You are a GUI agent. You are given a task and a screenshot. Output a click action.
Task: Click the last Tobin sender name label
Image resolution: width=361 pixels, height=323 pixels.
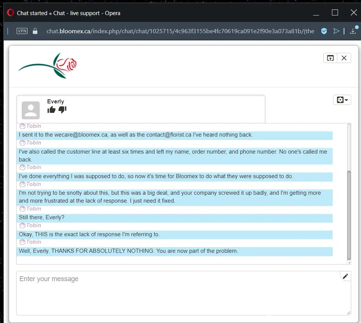tap(33, 242)
